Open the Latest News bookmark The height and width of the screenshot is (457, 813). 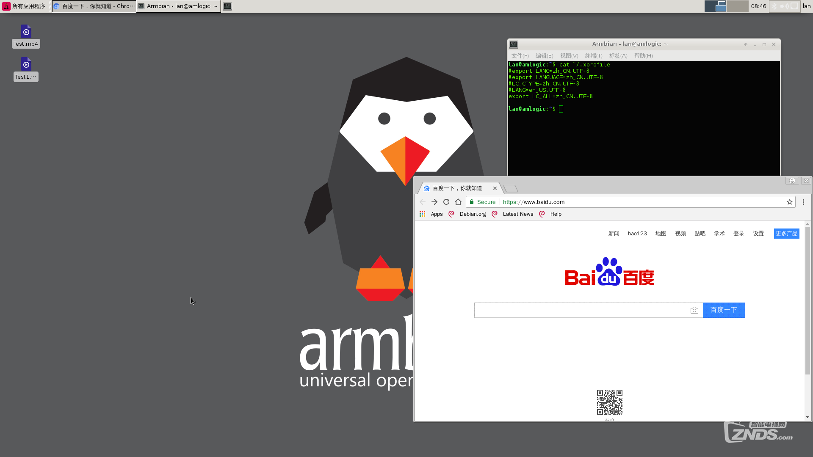point(512,214)
